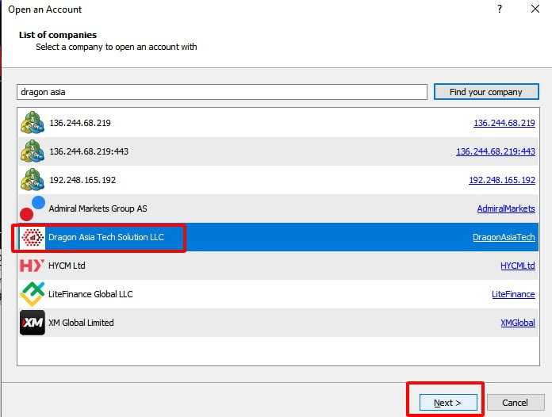Close the Open an Account dialog
The height and width of the screenshot is (417, 552).
535,9
